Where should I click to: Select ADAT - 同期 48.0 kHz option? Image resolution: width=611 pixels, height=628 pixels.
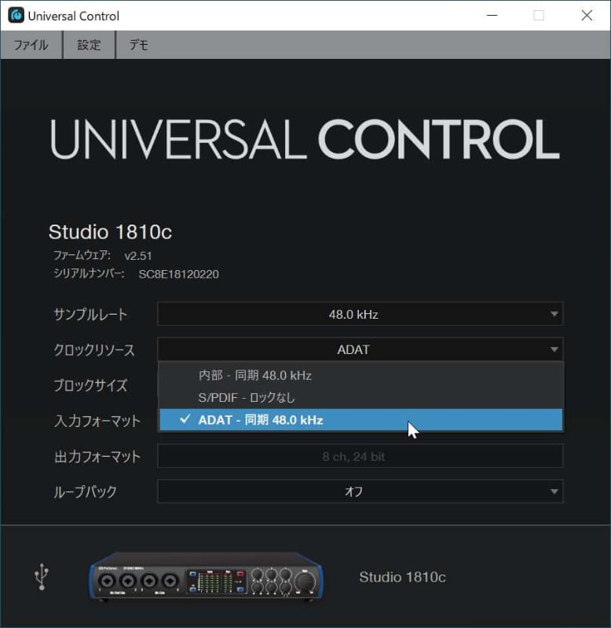coord(360,420)
